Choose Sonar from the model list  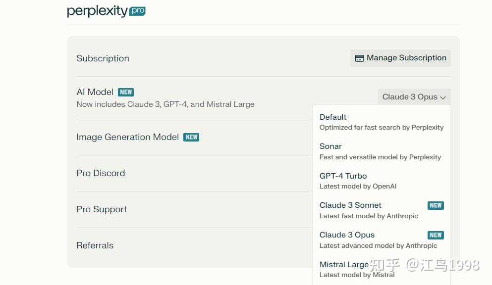coord(380,151)
